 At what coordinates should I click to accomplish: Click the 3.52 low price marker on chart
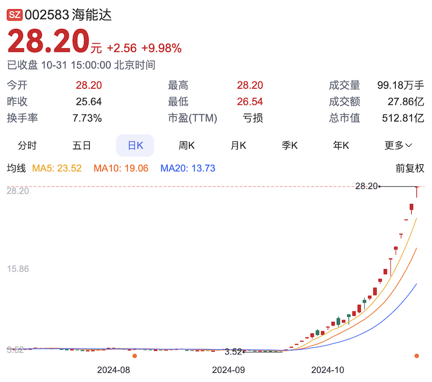point(233,351)
